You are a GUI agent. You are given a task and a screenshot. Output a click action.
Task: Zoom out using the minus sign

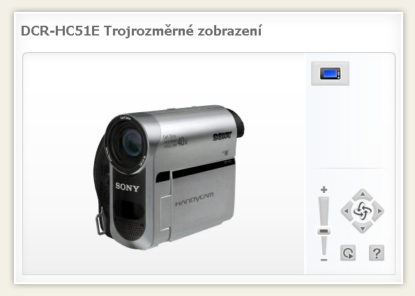point(324,260)
